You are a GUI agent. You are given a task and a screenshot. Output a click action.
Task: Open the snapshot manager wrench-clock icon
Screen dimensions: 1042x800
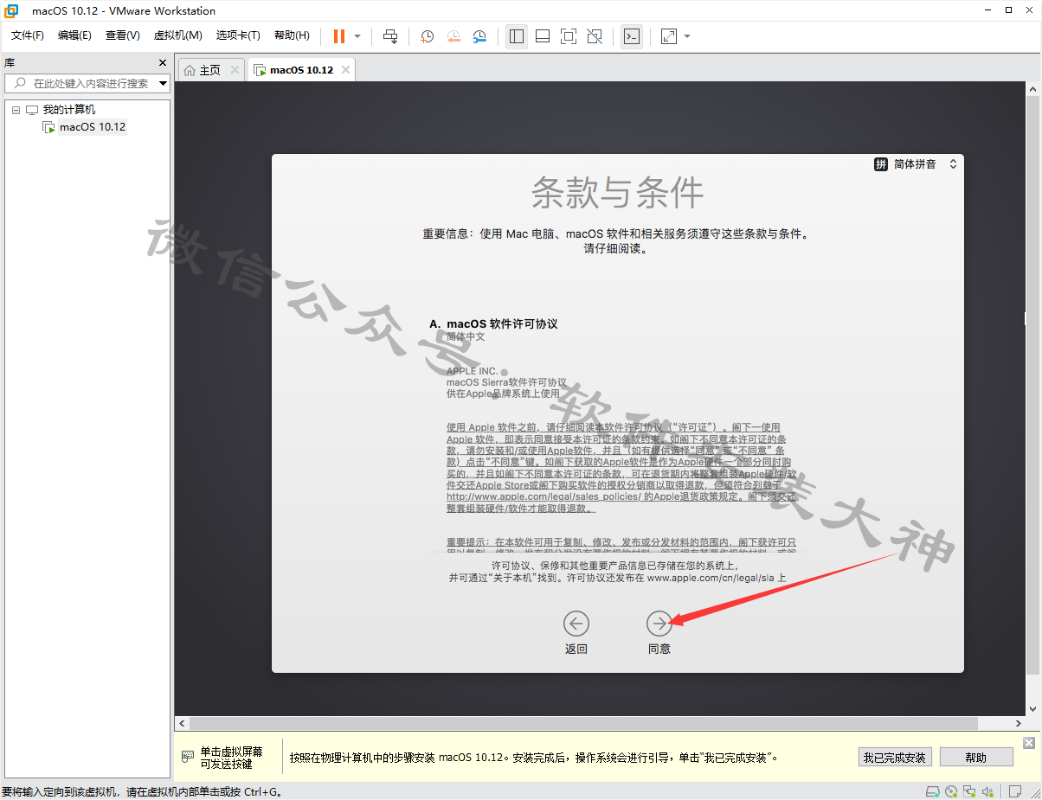[x=479, y=36]
